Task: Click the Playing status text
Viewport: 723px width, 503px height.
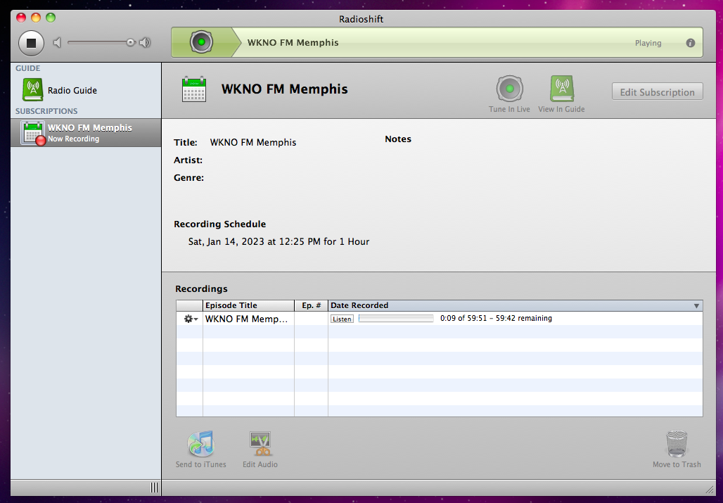Action: pos(648,43)
